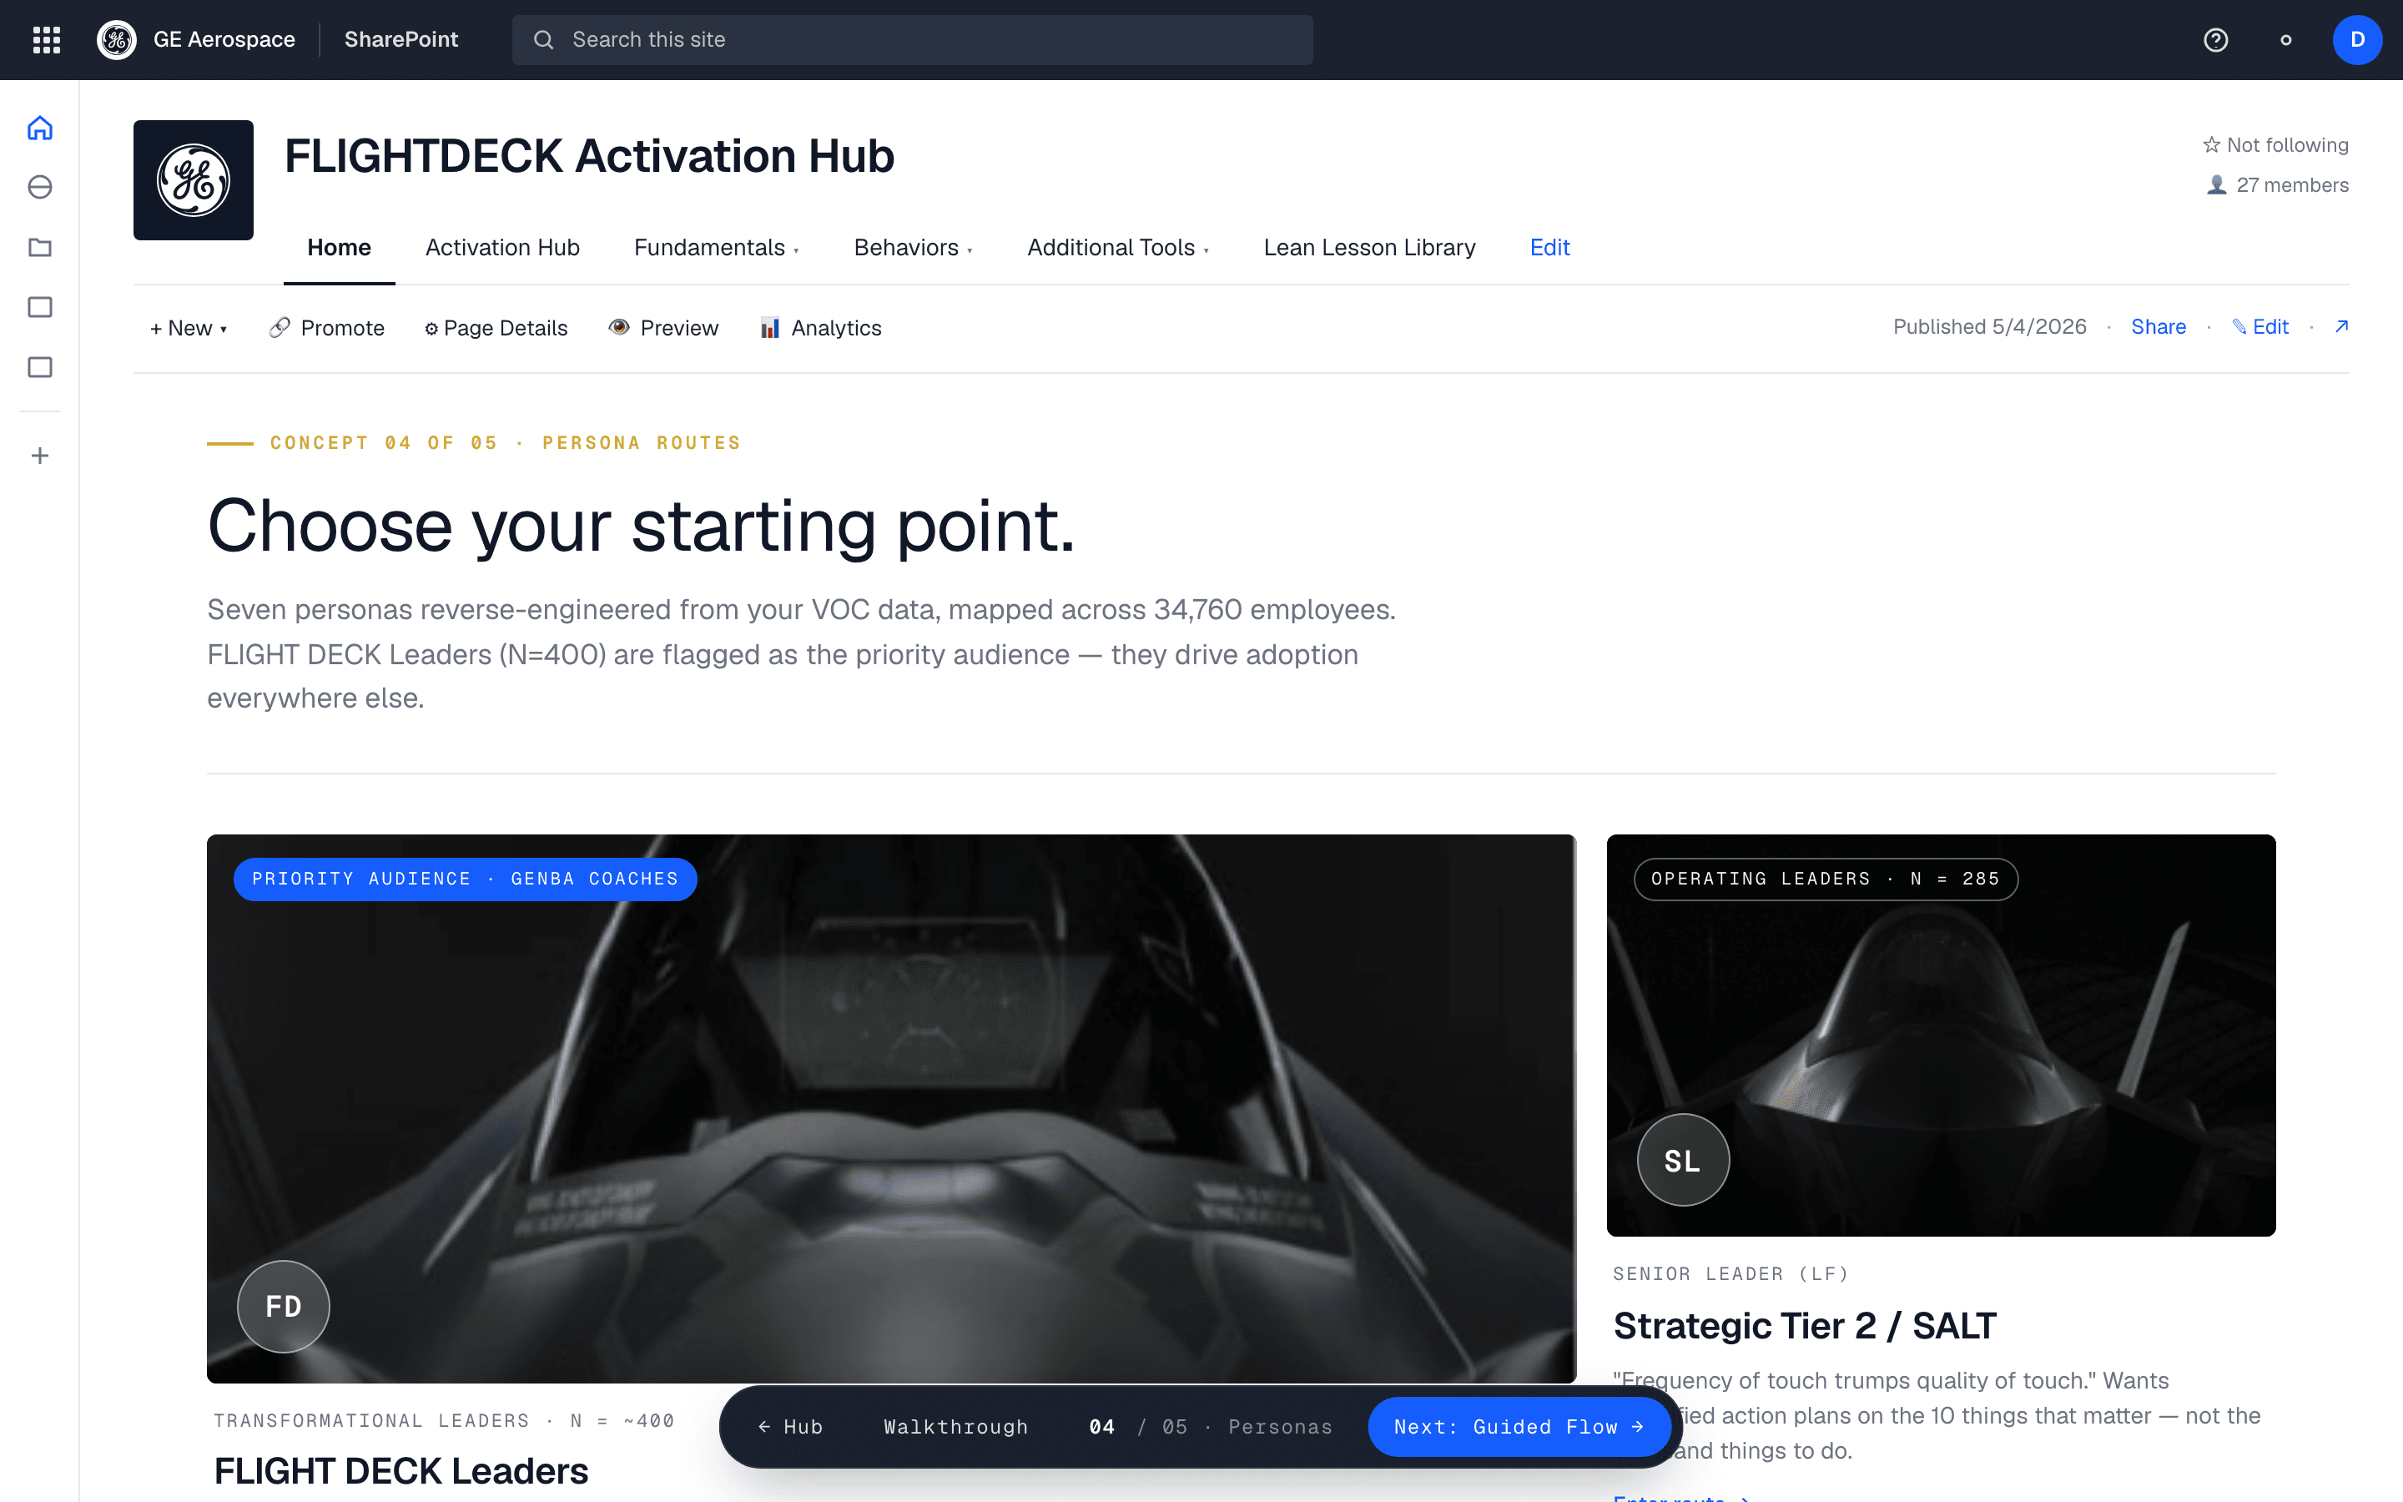2403x1502 pixels.
Task: Click the "Choose your starting point." heading
Action: [642, 526]
